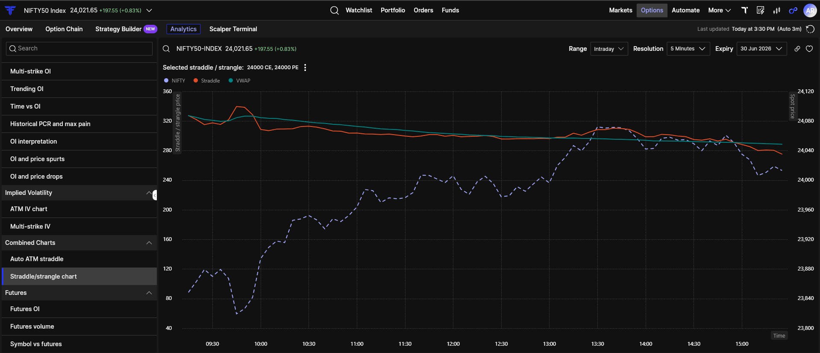Click the sidebar Search input field
The height and width of the screenshot is (353, 820).
79,48
